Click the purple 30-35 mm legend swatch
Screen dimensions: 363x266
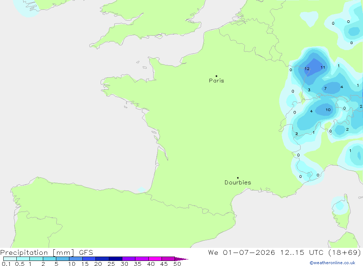pyautogui.click(x=129, y=259)
